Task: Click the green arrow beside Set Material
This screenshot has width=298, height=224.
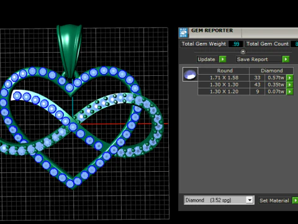Action: pyautogui.click(x=296, y=200)
